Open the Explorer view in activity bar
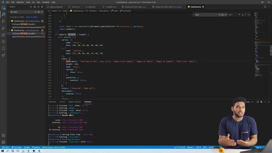 [x=3, y=8]
